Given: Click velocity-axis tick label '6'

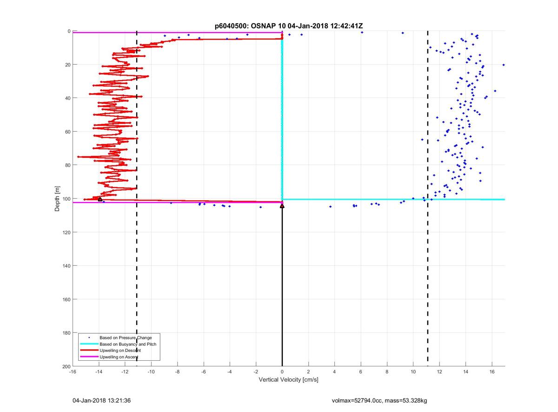Looking at the screenshot, I should 361,372.
